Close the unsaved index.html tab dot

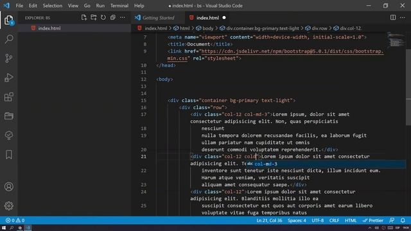coord(224,17)
